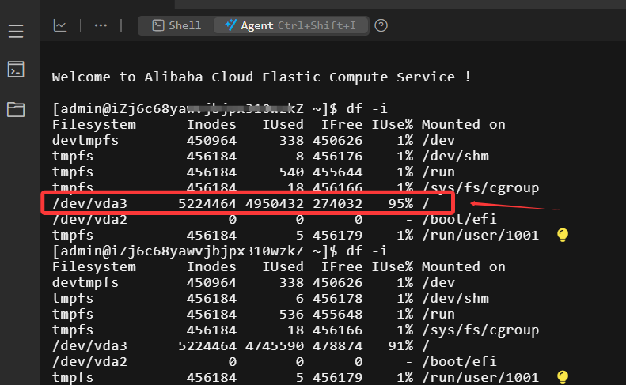Click the terminal icon in left sidebar
The width and height of the screenshot is (626, 385).
(16, 70)
